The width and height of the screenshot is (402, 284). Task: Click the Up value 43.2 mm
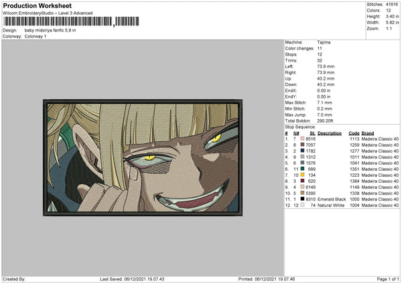coord(326,78)
